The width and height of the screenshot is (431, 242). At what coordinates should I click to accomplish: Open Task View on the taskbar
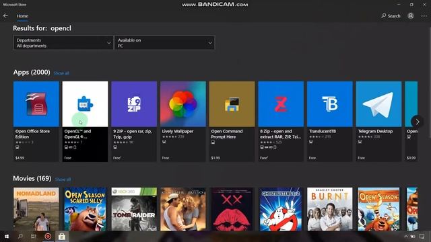point(34,236)
